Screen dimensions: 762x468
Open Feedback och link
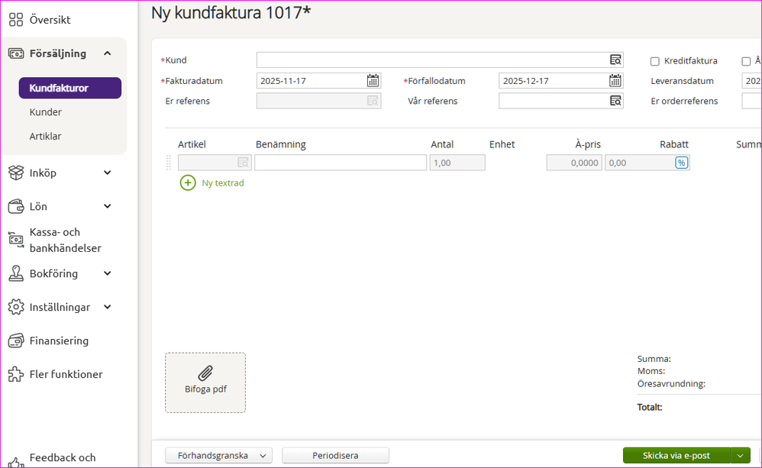pyautogui.click(x=62, y=458)
